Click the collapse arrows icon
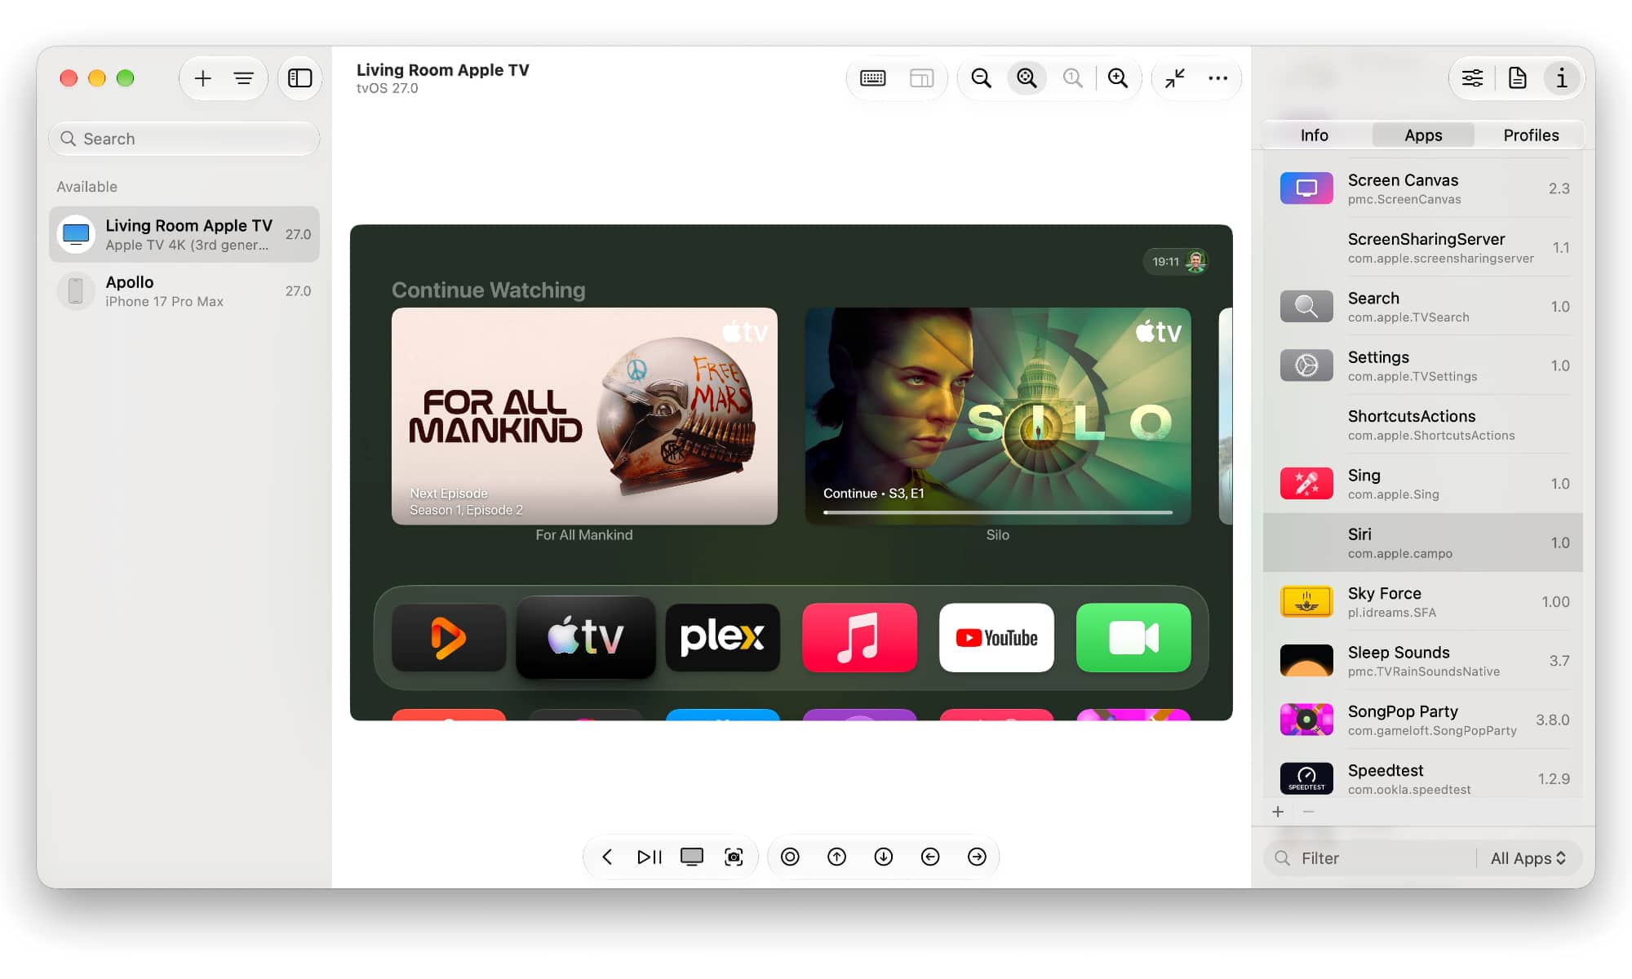The height and width of the screenshot is (979, 1632). click(x=1175, y=78)
